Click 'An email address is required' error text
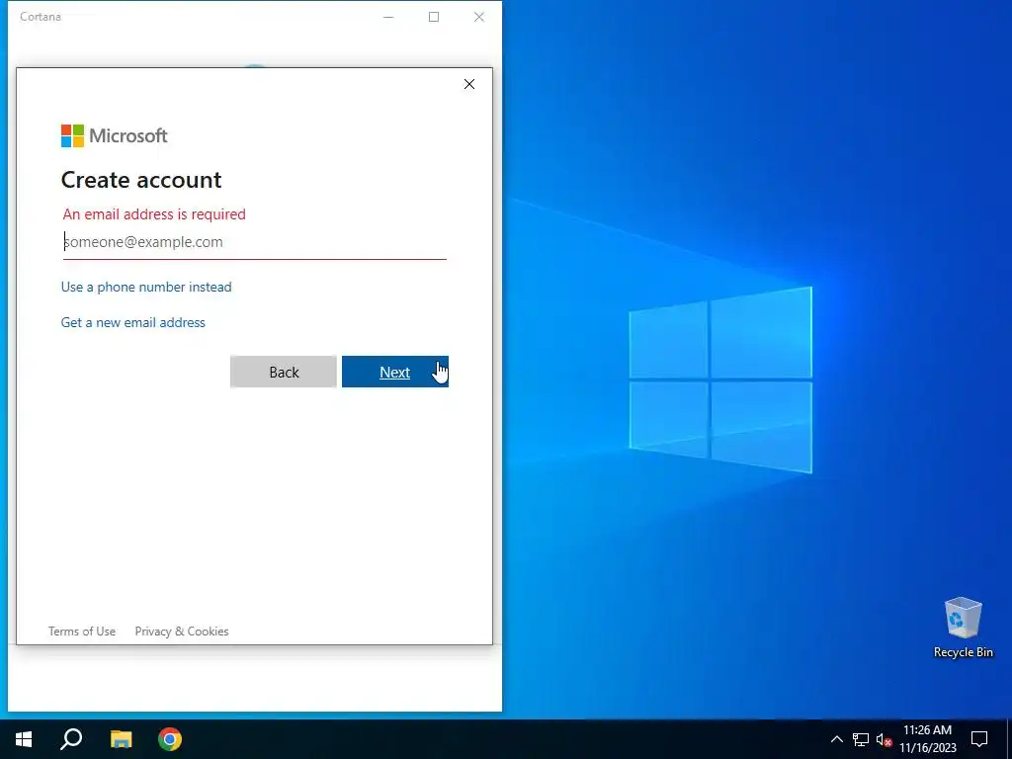 coord(154,214)
